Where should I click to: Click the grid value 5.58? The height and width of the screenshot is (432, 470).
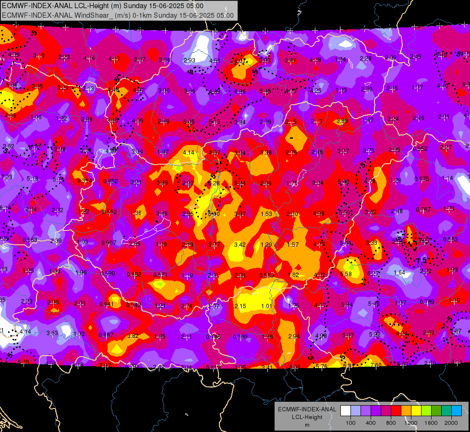click(x=346, y=274)
